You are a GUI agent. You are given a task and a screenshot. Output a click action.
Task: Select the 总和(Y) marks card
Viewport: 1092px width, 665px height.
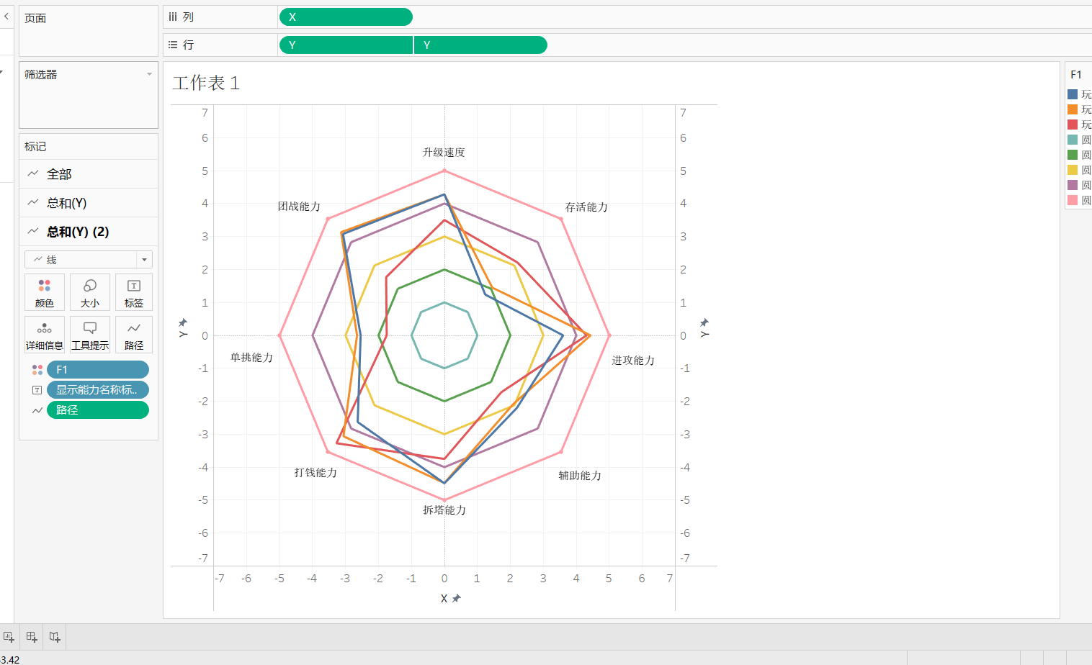[x=89, y=203]
